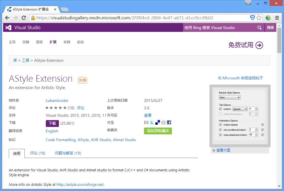View the site security lock icon
The width and height of the screenshot is (284, 191).
pyautogui.click(x=33, y=18)
